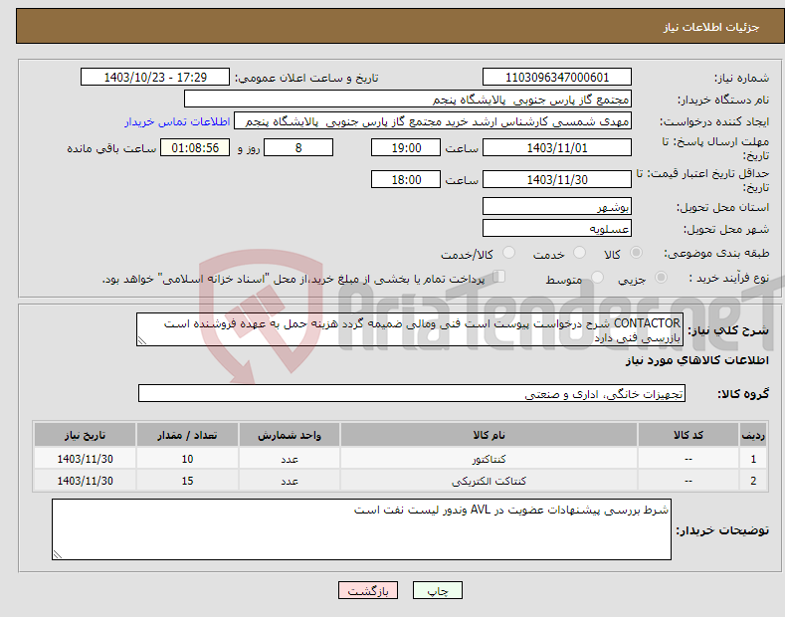Click the buyer notes textarea resize handle
785x617 pixels.
tap(58, 554)
